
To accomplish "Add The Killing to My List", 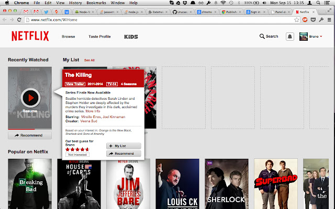I will [x=124, y=146].
